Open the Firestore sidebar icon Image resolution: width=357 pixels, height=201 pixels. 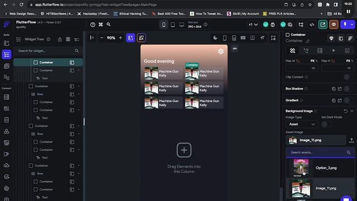pos(7,97)
